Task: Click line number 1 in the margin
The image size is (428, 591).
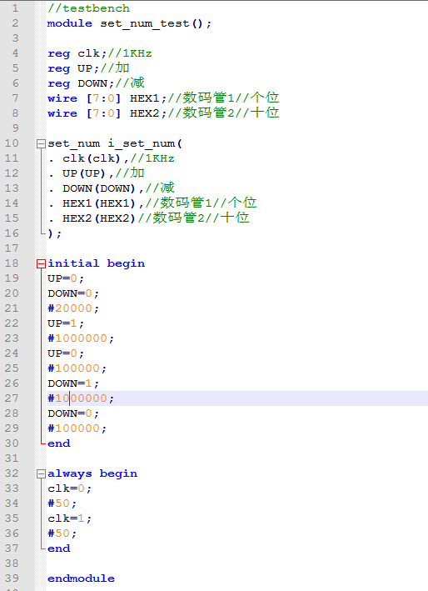Action: (x=15, y=8)
